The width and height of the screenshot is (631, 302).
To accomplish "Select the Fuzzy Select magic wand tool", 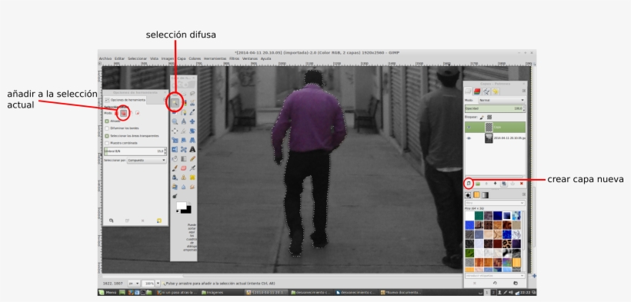I will click(175, 103).
